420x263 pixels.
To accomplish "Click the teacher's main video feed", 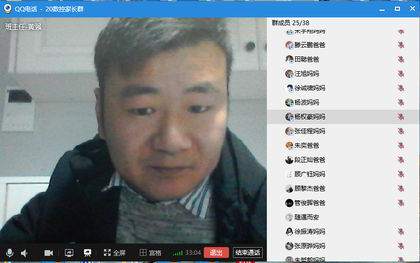I will click(x=133, y=131).
